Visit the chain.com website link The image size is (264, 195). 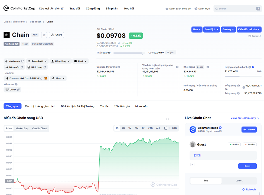[14, 61]
